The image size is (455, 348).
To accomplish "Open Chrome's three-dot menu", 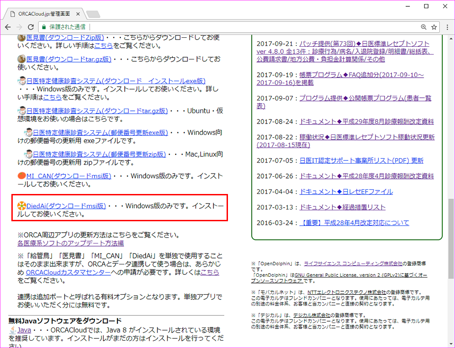I will pyautogui.click(x=447, y=27).
